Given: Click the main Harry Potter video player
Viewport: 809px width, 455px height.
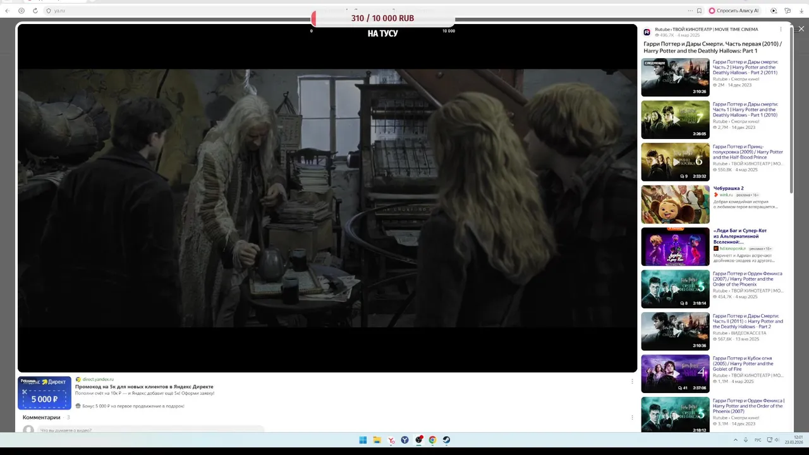Looking at the screenshot, I should point(327,198).
